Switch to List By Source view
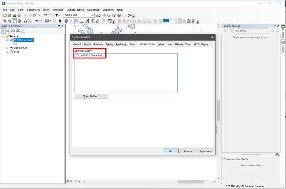 point(8,31)
